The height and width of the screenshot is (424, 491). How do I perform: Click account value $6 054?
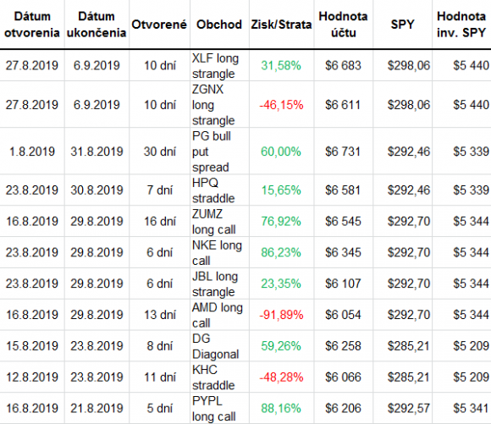(343, 315)
